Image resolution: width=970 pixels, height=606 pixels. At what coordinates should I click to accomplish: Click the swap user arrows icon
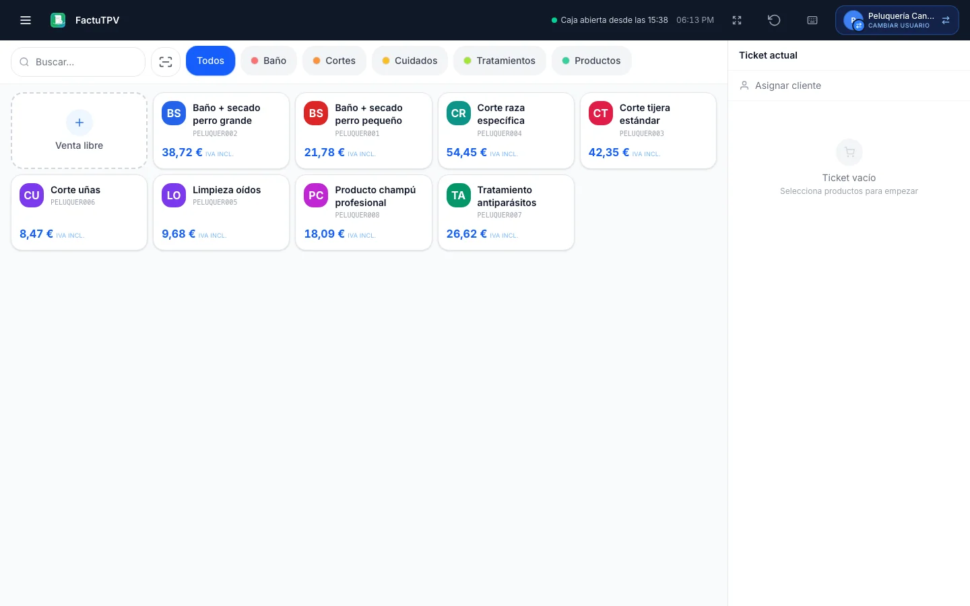946,20
